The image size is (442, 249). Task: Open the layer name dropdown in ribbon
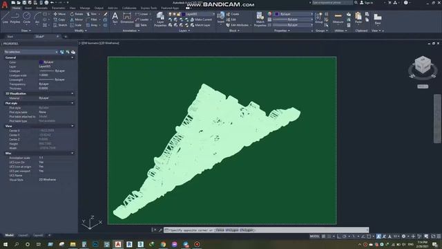click(x=198, y=14)
